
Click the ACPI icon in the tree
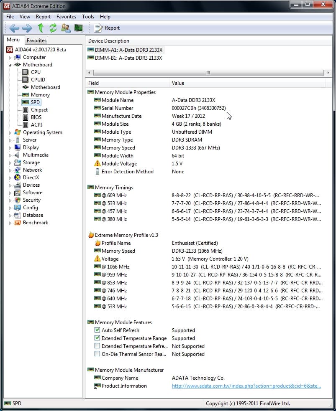click(26, 125)
